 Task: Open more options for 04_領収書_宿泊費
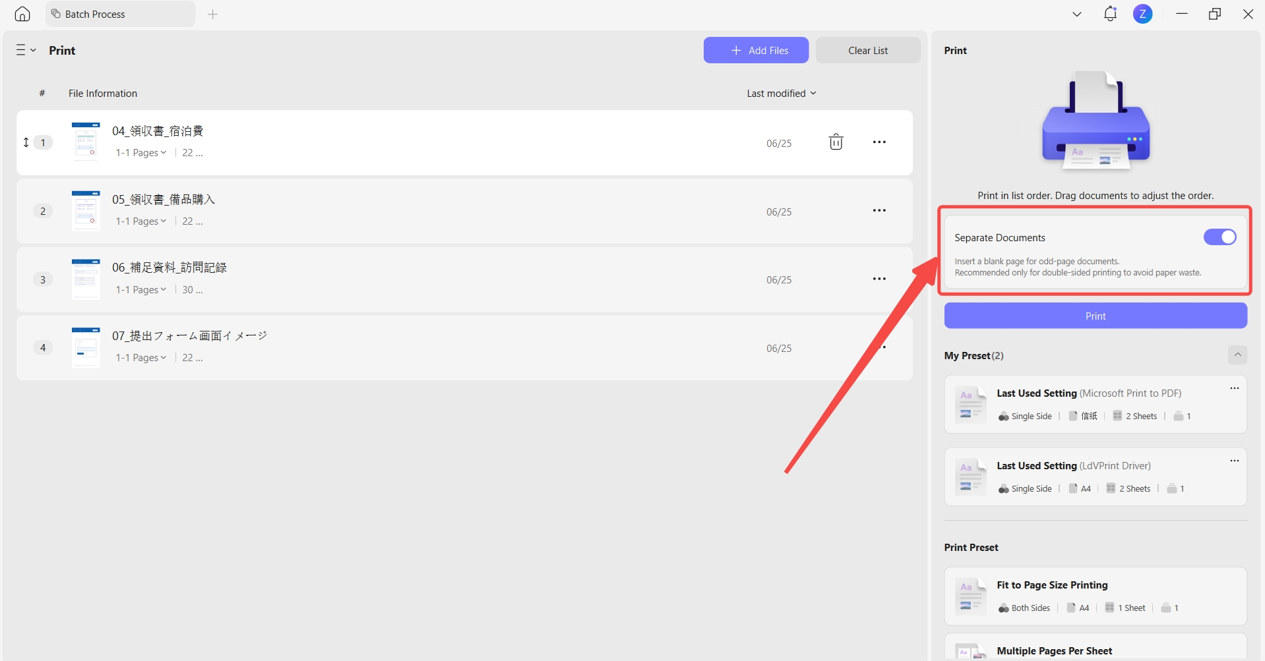[x=879, y=142]
